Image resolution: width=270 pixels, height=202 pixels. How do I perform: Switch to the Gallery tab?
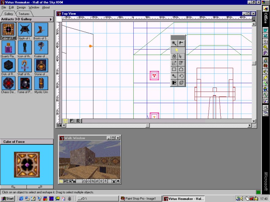(x=9, y=14)
